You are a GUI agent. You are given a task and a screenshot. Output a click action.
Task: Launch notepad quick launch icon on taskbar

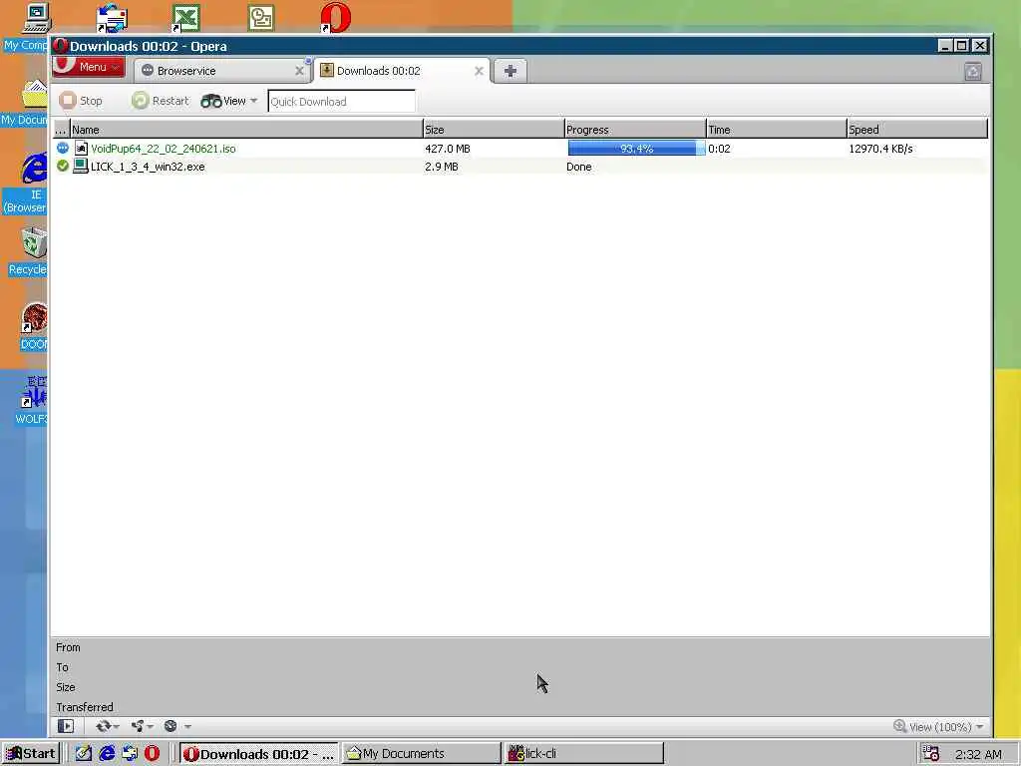[x=83, y=754]
